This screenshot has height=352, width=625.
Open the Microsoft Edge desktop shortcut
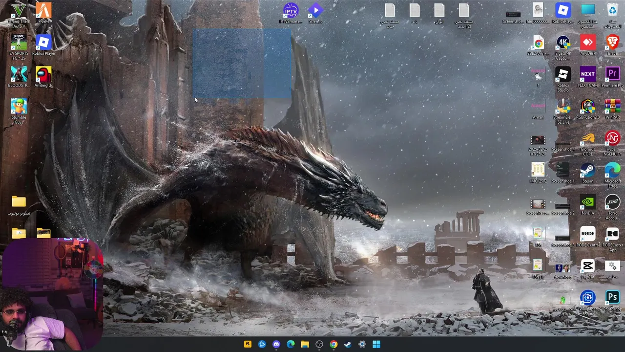coord(612,175)
